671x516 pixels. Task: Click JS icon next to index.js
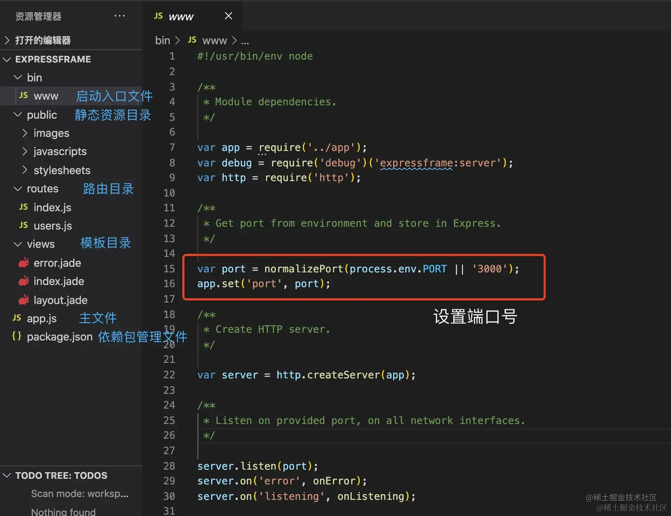[24, 207]
